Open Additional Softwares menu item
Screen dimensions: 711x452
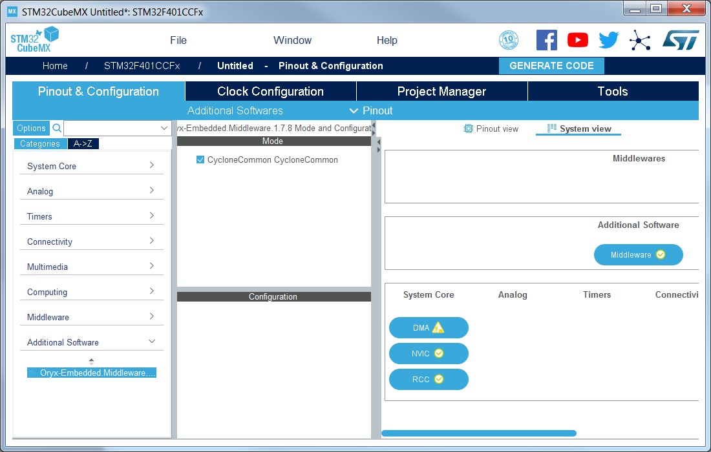[x=235, y=110]
